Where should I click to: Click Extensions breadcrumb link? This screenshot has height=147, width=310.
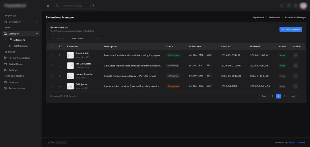coord(274,17)
